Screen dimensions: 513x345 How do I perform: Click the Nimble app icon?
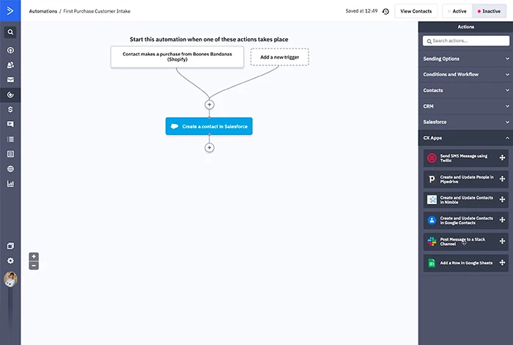(432, 200)
